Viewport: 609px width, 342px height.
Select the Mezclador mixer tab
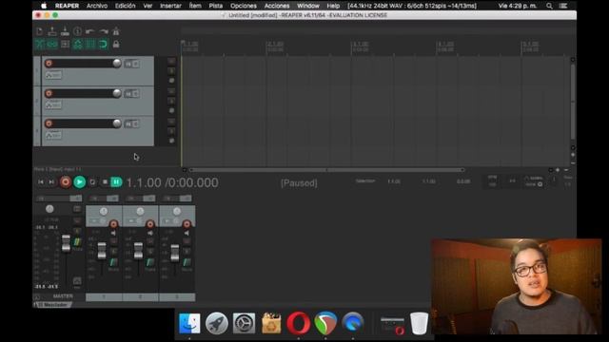pyautogui.click(x=52, y=305)
